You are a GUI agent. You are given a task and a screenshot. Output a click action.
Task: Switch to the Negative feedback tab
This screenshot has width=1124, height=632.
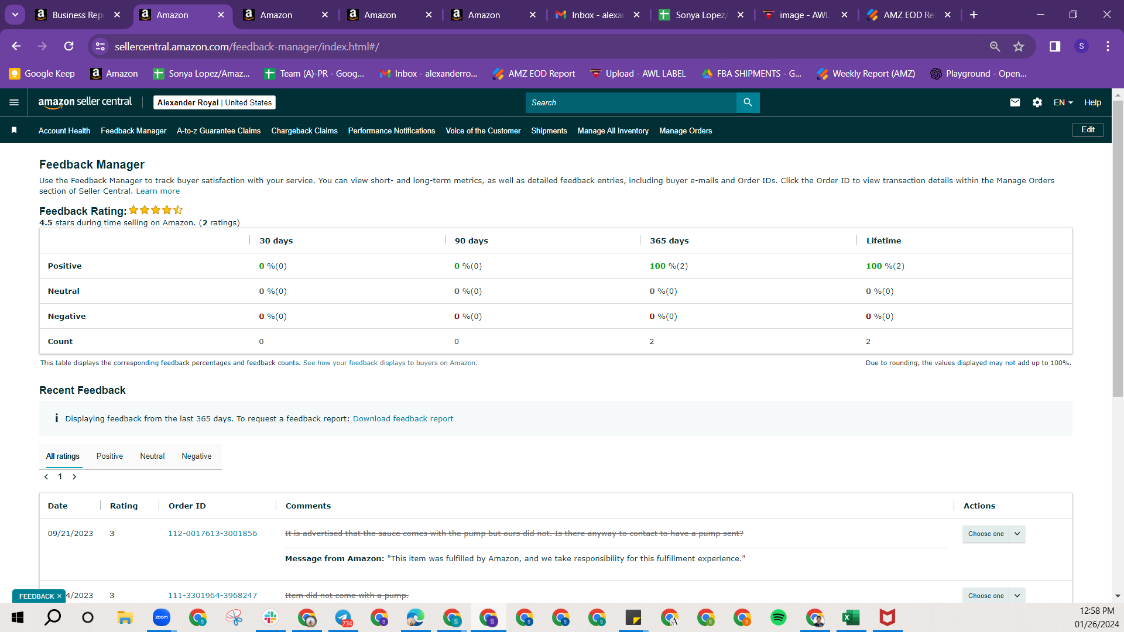(x=197, y=456)
